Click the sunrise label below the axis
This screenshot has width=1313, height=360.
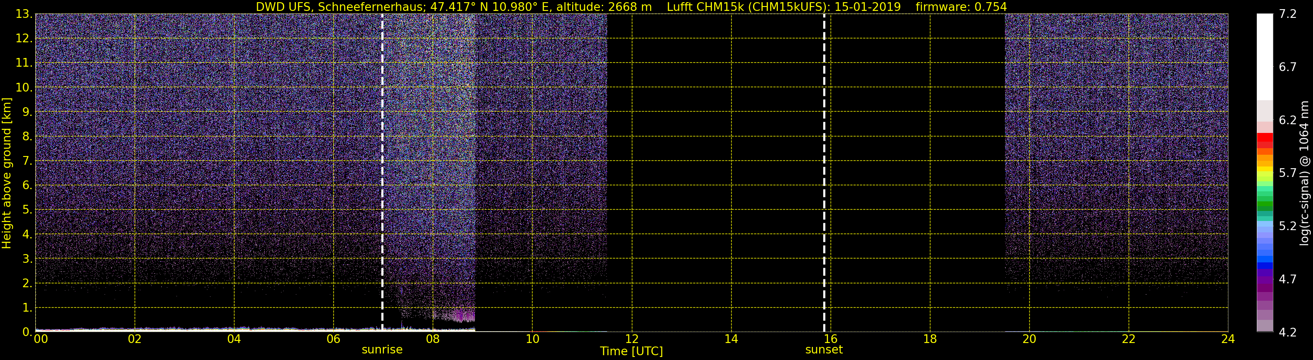coord(382,350)
